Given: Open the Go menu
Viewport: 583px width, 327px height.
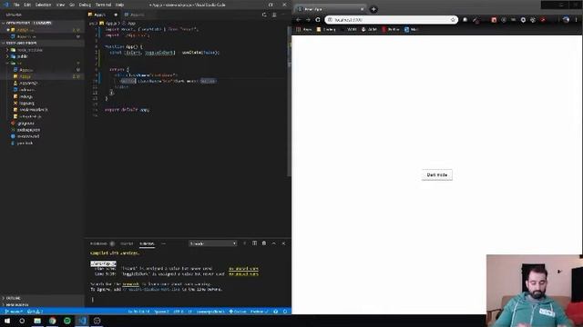Looking at the screenshot, I should point(72,5).
